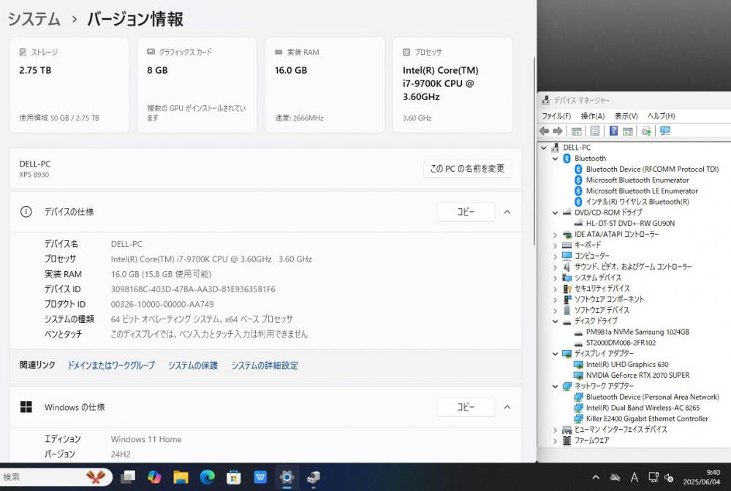Collapse the ディスク ドライブ category arrow
Screen dimensions: 731x491
[x=556, y=321]
